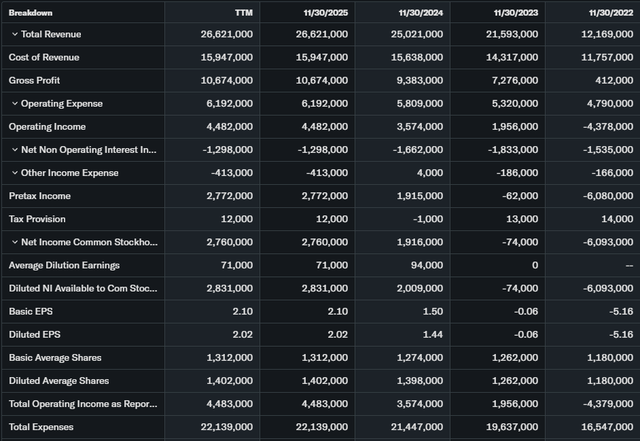The image size is (640, 441).
Task: Expand Net Income Common Stockholders chevron
Action: click(x=14, y=243)
